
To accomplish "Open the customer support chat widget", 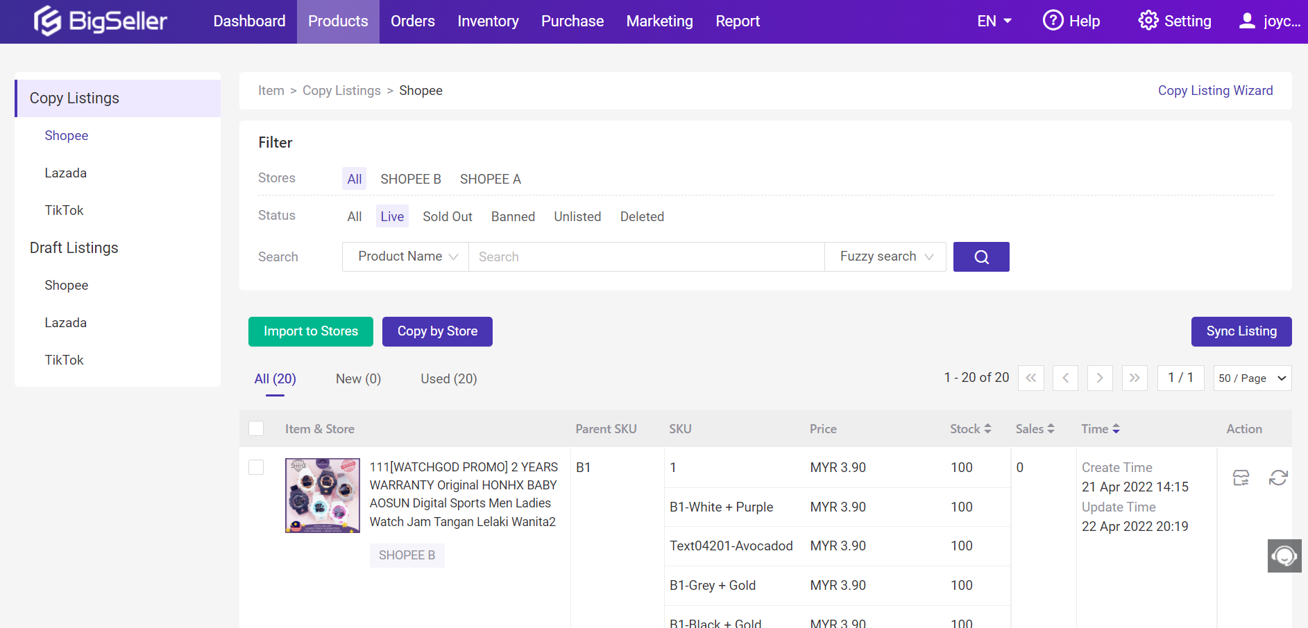I will [1284, 556].
